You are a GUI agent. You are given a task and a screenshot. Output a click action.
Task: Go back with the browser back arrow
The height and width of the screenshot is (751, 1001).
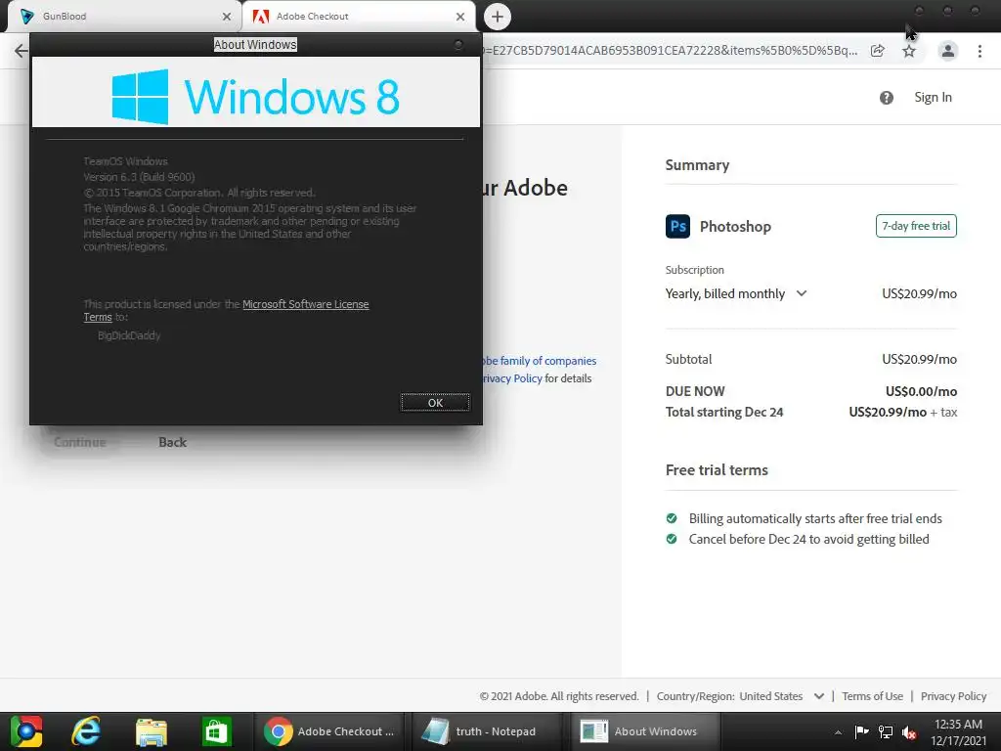[x=21, y=51]
